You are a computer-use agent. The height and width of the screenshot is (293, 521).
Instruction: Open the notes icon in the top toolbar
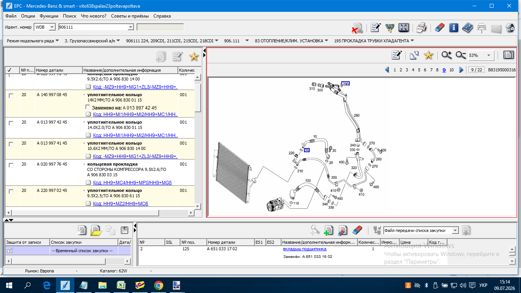pyautogui.click(x=376, y=28)
